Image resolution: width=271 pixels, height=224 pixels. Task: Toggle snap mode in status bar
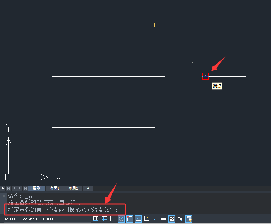click(96, 219)
